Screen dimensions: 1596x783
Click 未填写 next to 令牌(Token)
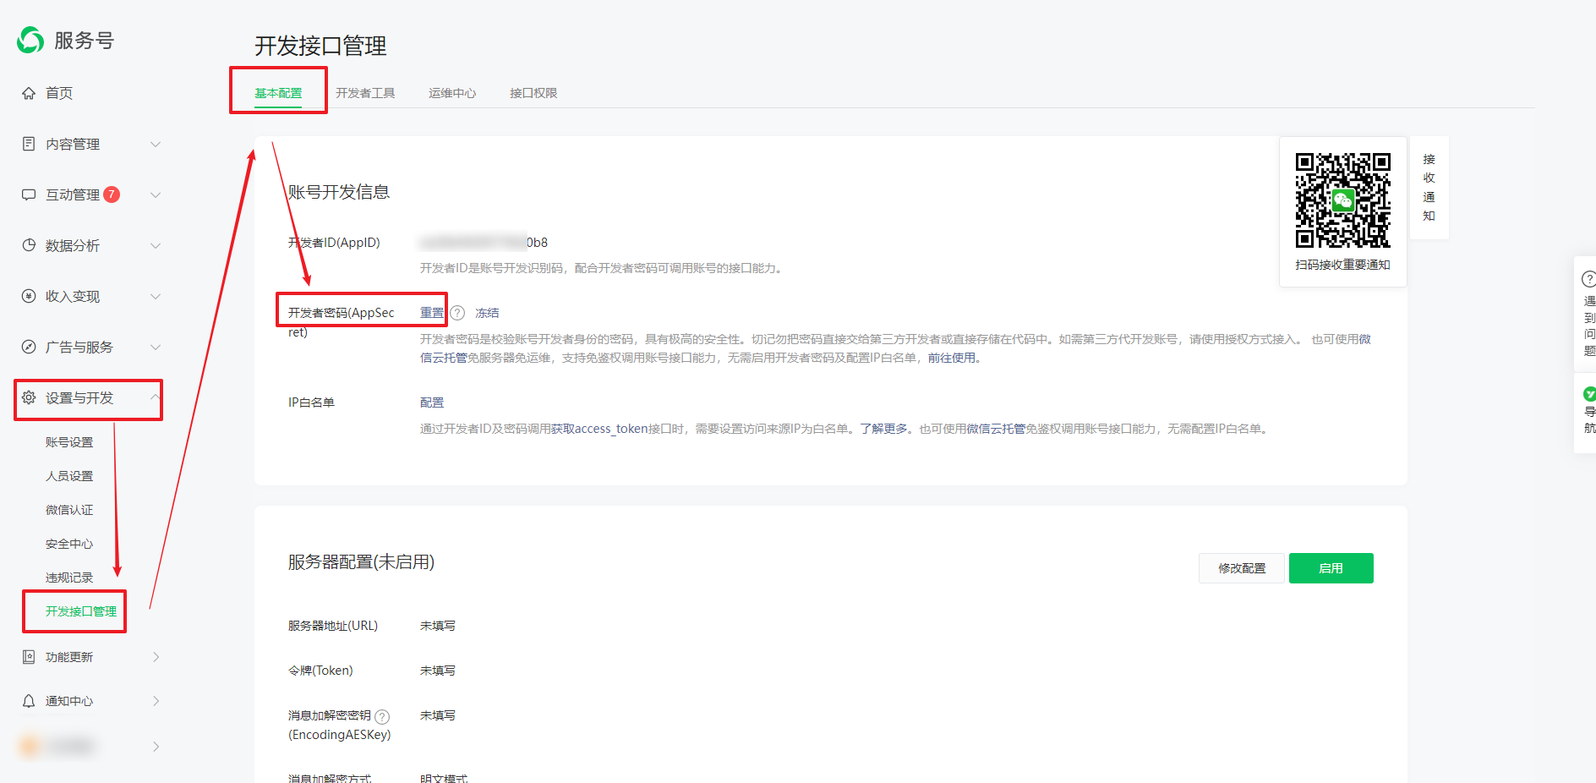(x=438, y=671)
